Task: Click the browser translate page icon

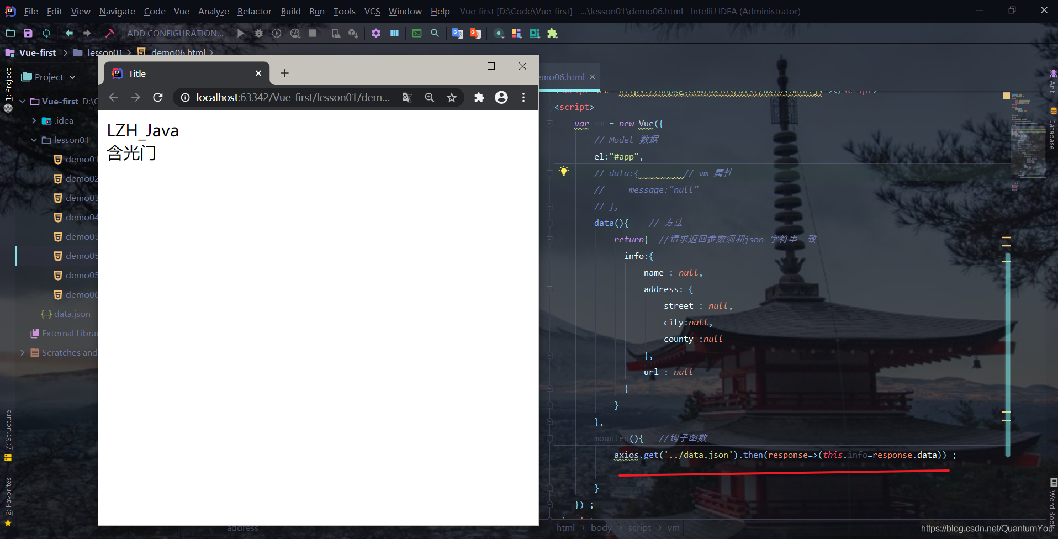Action: coord(408,97)
